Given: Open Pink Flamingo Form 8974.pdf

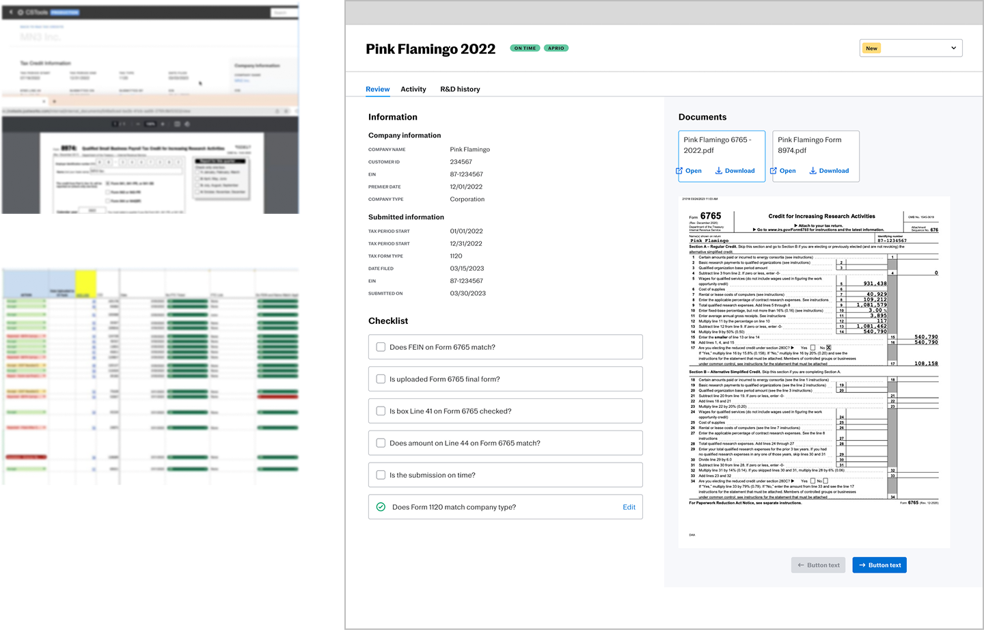Looking at the screenshot, I should [783, 171].
